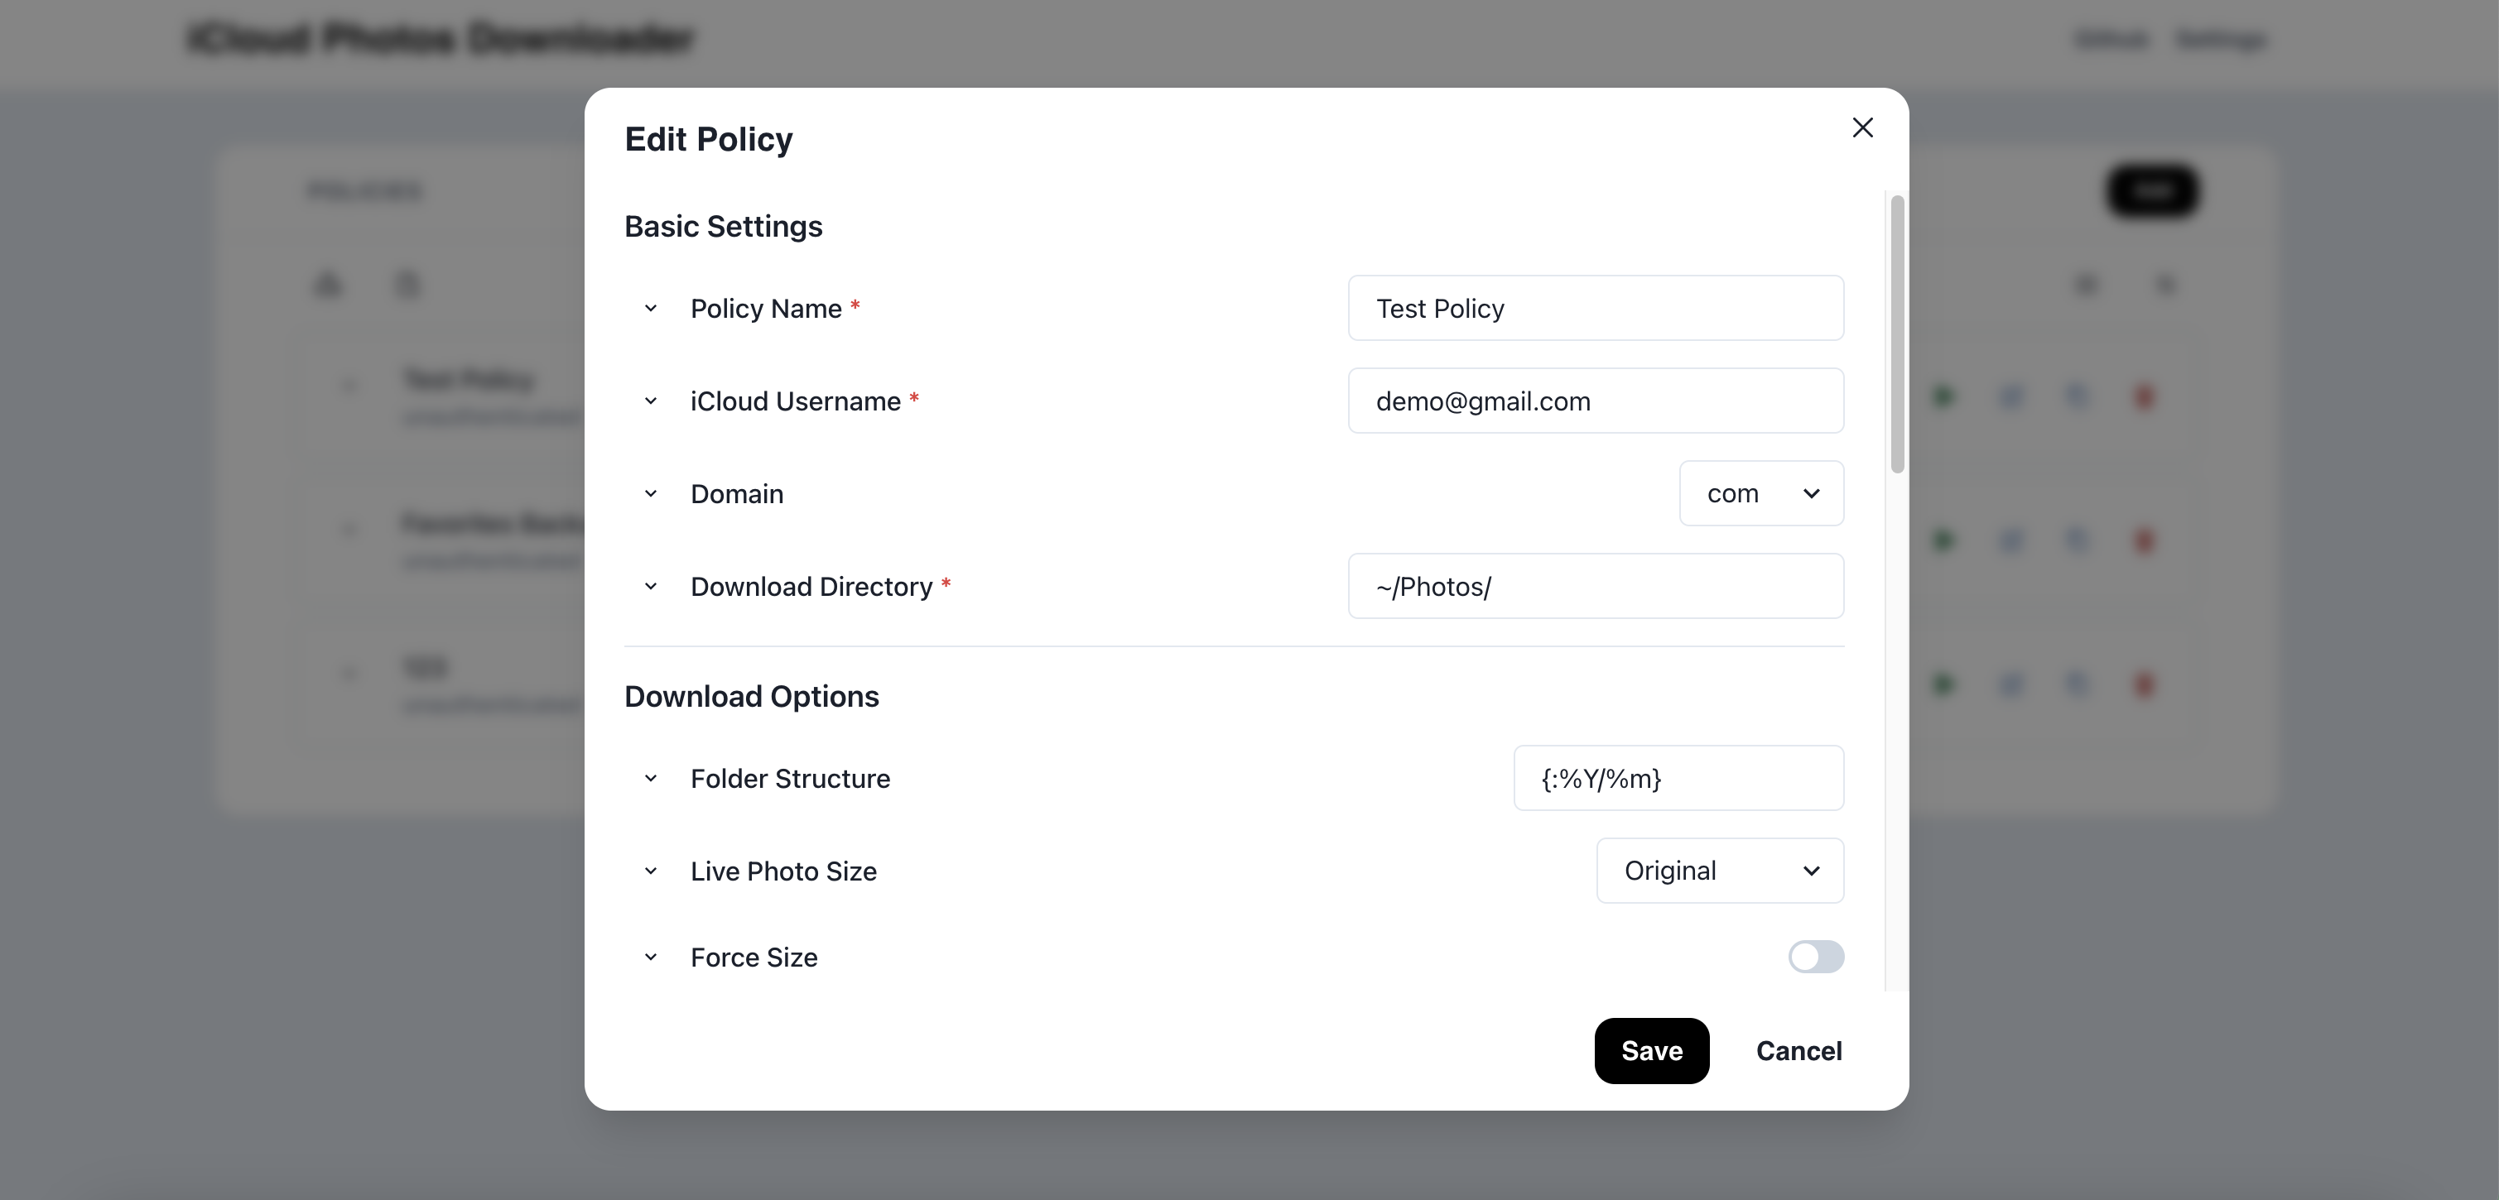Open the GitHub link in the header
This screenshot has height=1200, width=2499.
click(2112, 39)
